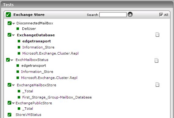Toggle the All checkbox
Screen dimensions: 174x118
pos(161,15)
